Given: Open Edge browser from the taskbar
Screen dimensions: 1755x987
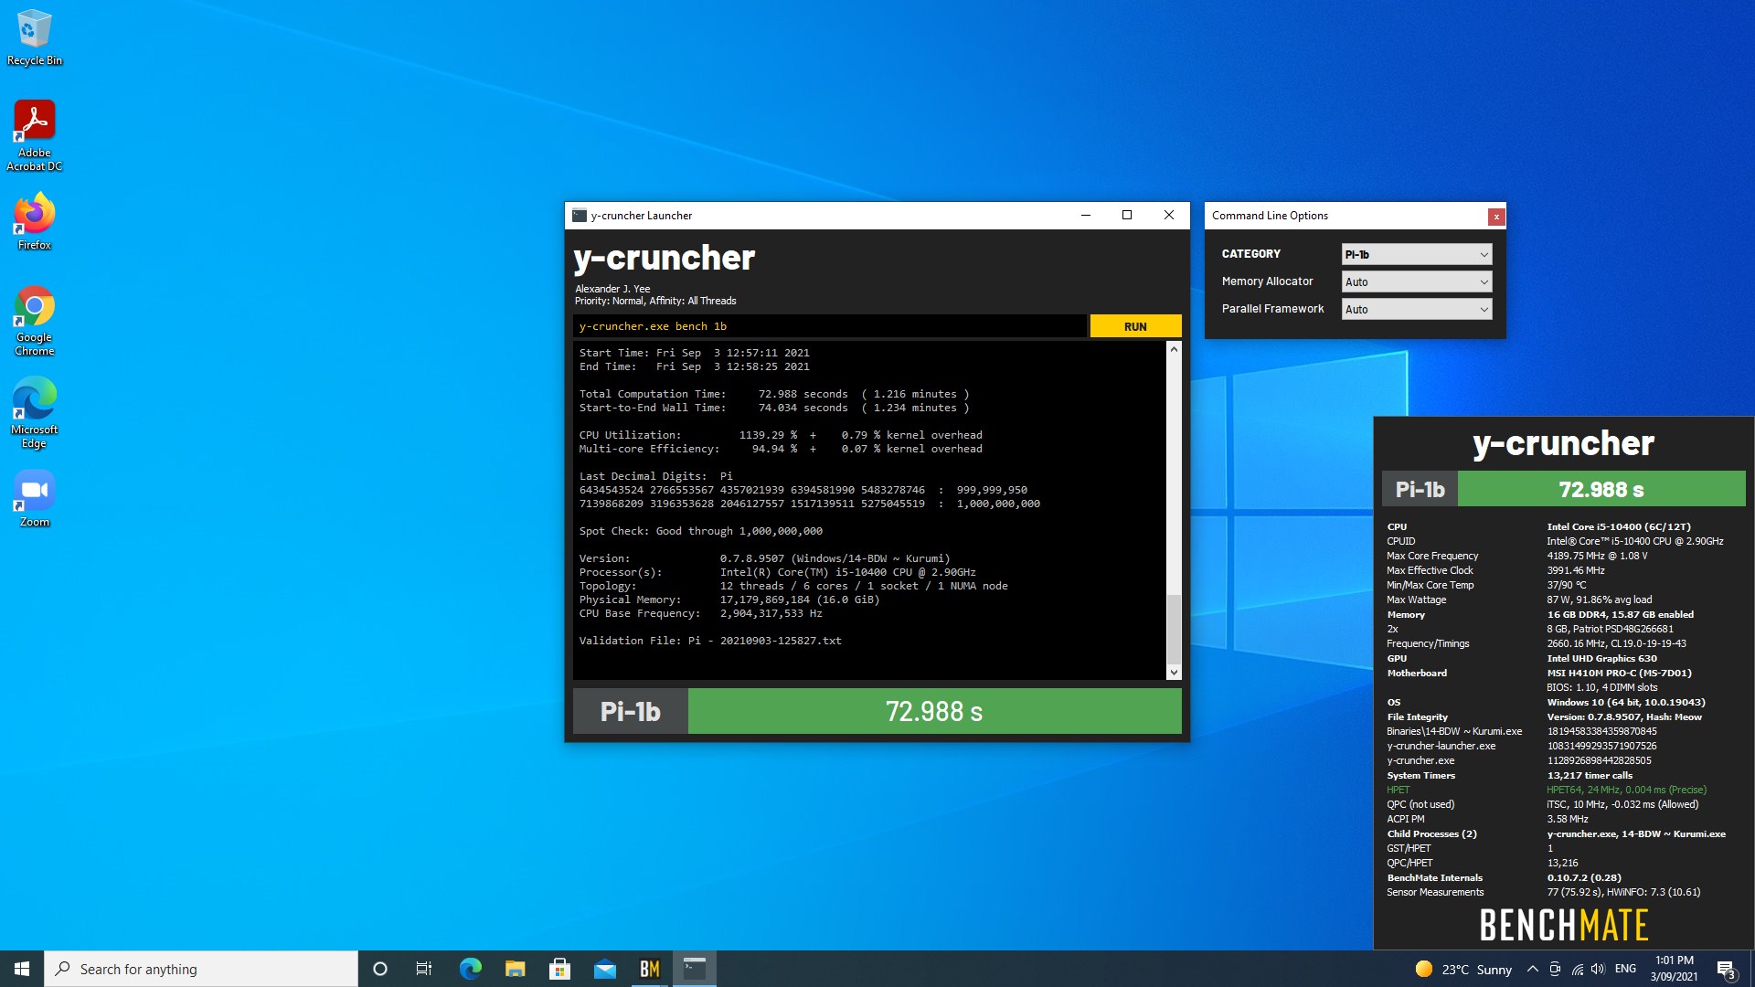Looking at the screenshot, I should 470,969.
